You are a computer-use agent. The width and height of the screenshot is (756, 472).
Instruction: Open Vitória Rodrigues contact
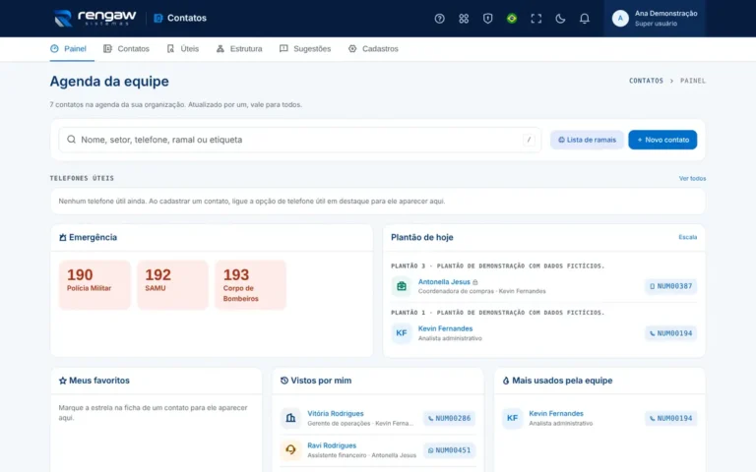pyautogui.click(x=336, y=414)
